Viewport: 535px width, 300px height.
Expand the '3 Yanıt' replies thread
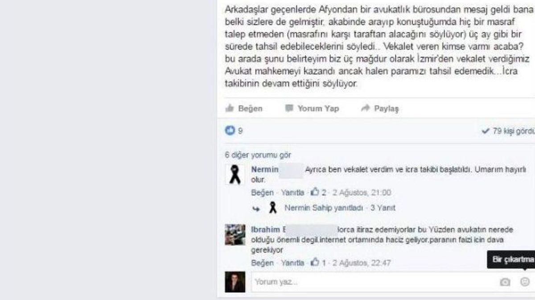[383, 208]
